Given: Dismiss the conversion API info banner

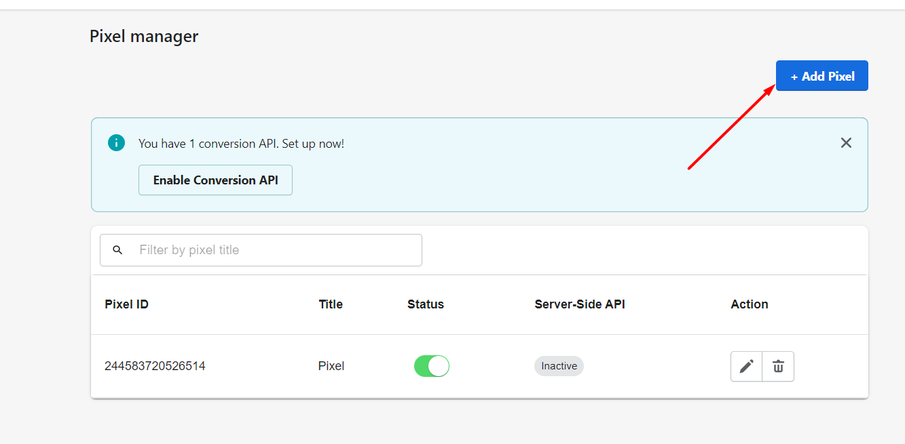Looking at the screenshot, I should pos(846,143).
